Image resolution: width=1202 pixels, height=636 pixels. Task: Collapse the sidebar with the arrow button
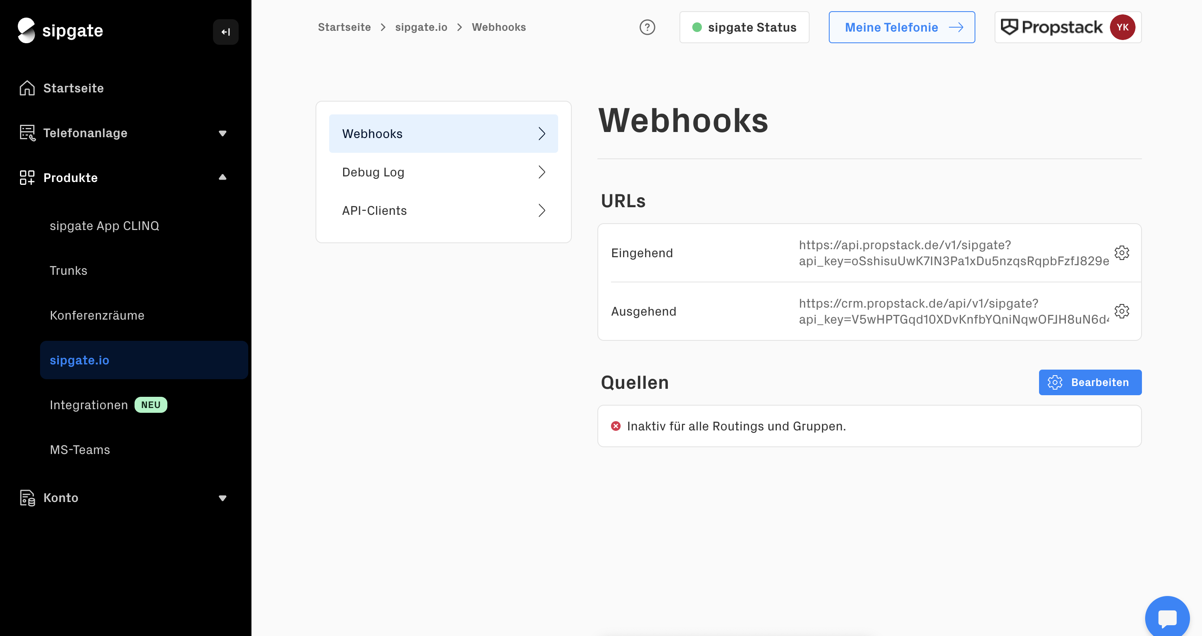pos(226,32)
